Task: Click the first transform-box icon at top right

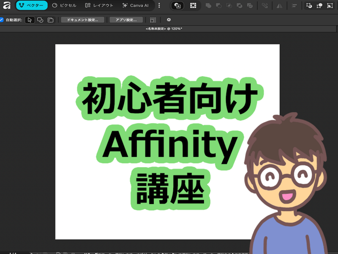Action: pos(309,6)
